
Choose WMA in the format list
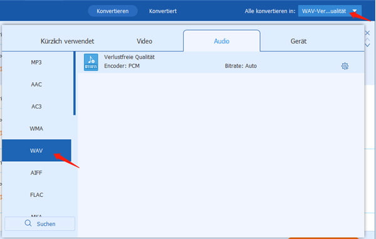click(36, 129)
